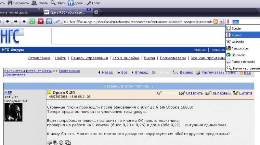Click Найти in the top toolbar

pos(58,3)
